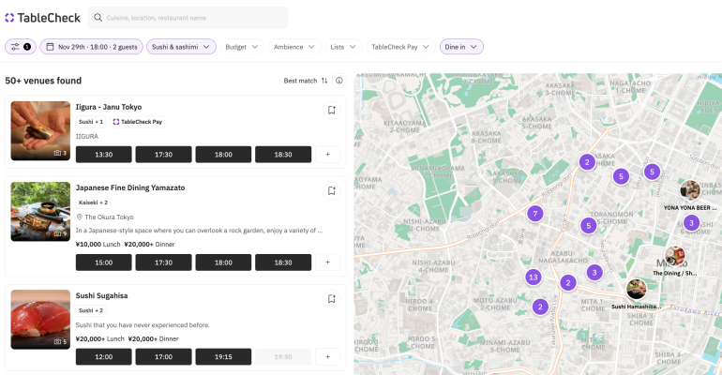This screenshot has width=722, height=375.
Task: Open the map cluster of 13 venues
Action: 534,277
